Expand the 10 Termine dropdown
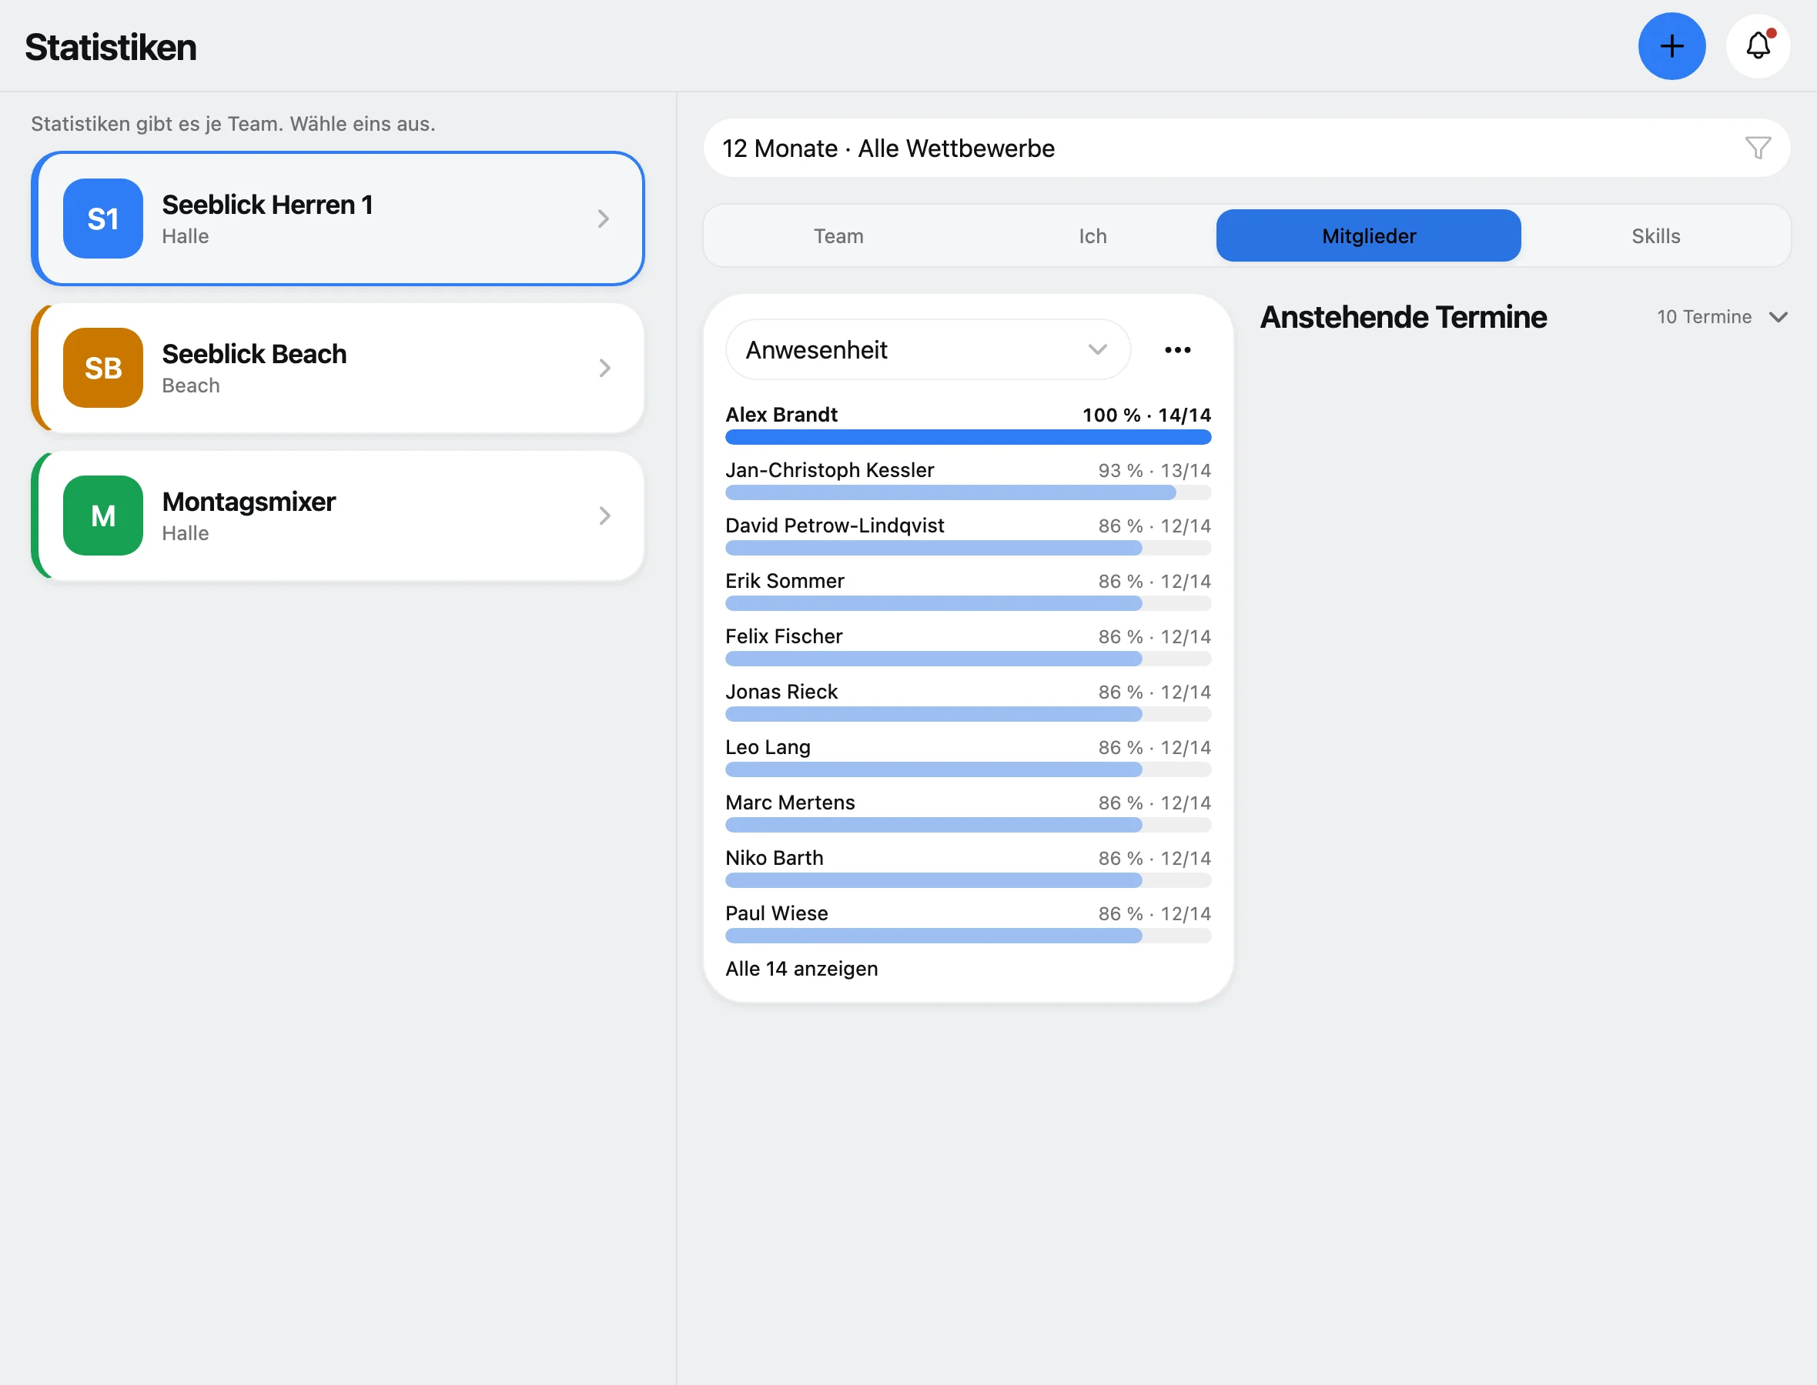1817x1385 pixels. tap(1722, 316)
